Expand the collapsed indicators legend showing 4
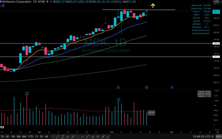222x139 pixels. pos(2,6)
